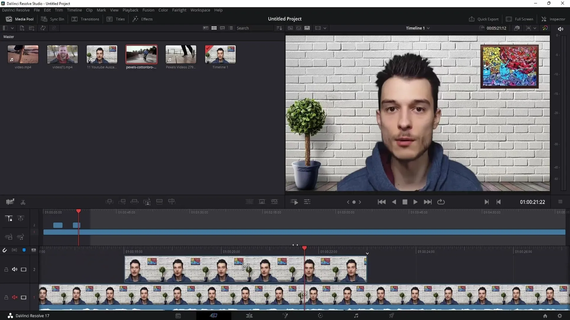The height and width of the screenshot is (320, 570).
Task: Open the Playback menu
Action: [130, 10]
